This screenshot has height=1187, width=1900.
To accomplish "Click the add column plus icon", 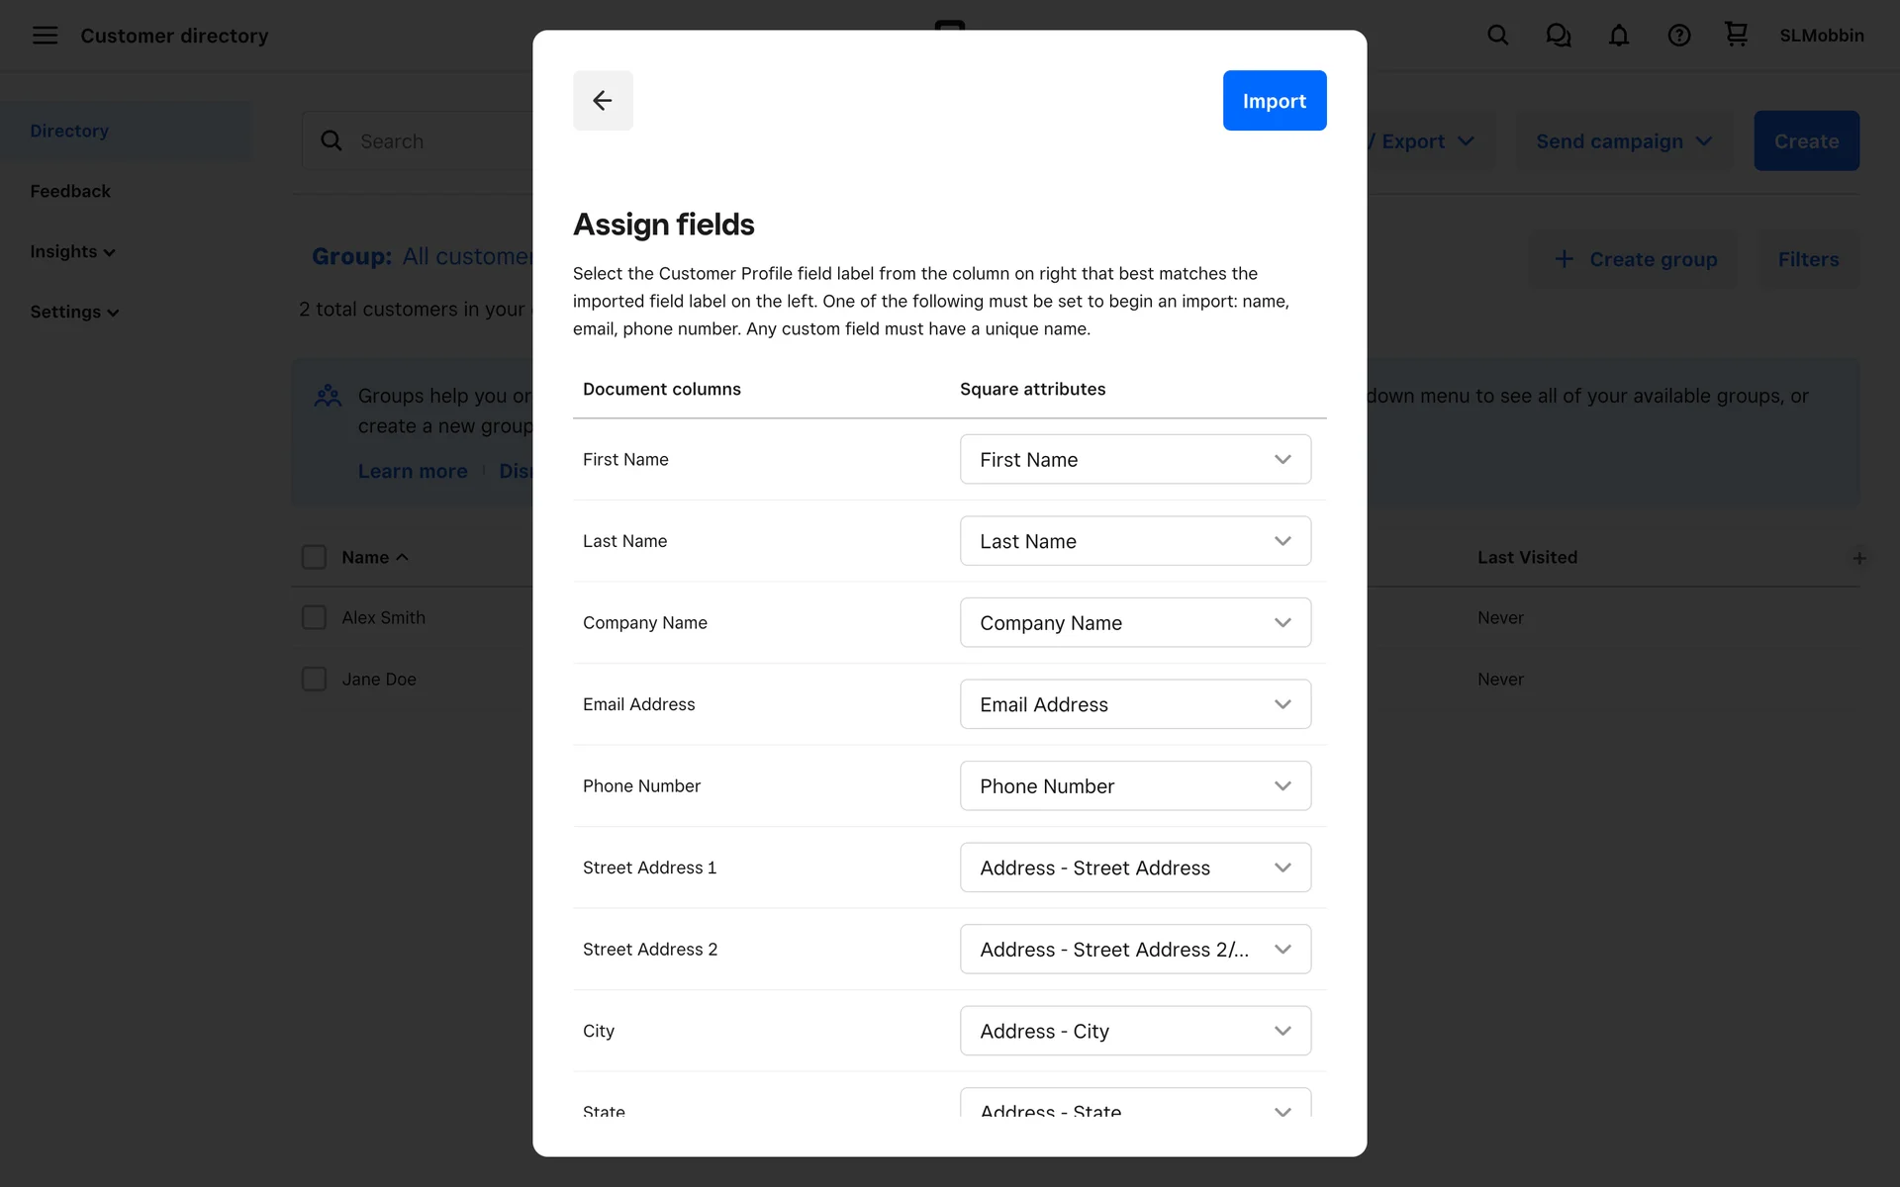I will click(1859, 559).
